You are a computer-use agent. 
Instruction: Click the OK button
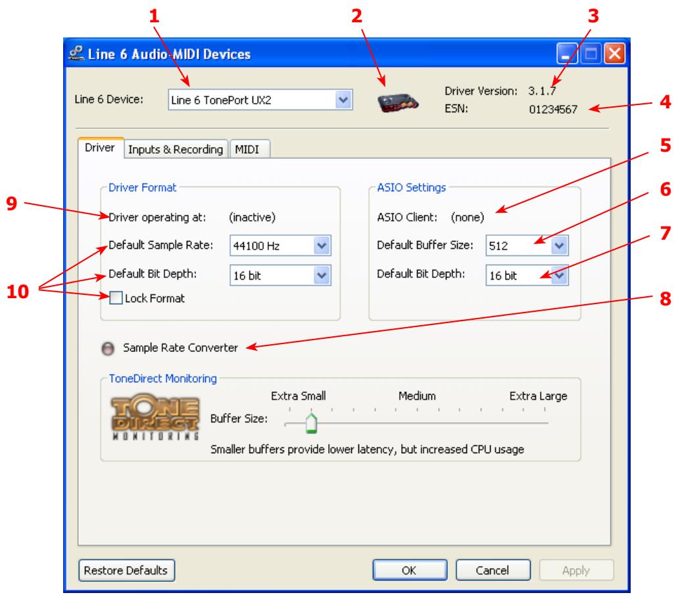tap(410, 570)
